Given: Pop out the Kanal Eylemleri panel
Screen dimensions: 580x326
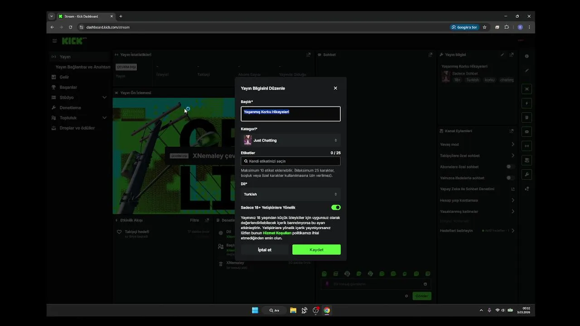Looking at the screenshot, I should pos(512,131).
